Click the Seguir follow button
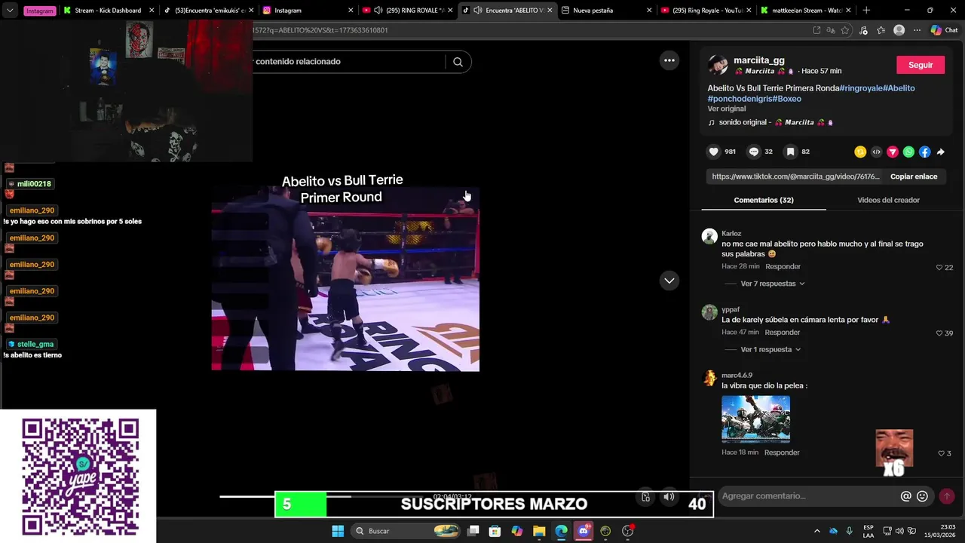The width and height of the screenshot is (965, 543). (921, 65)
